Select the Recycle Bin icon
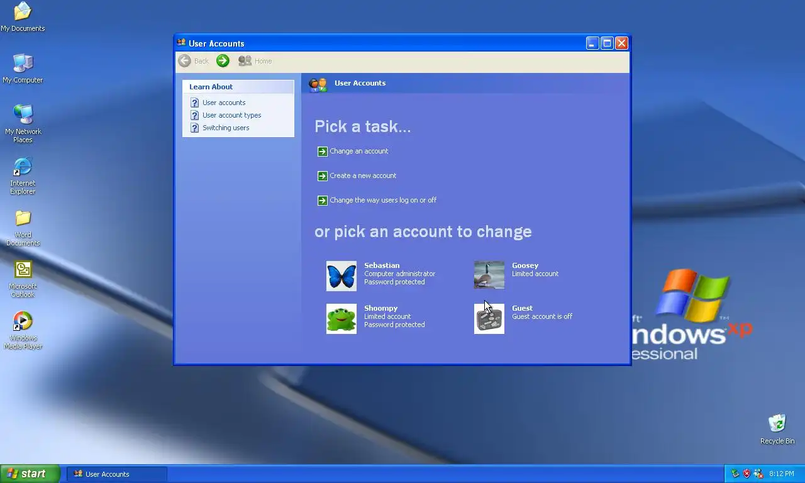 pyautogui.click(x=777, y=430)
